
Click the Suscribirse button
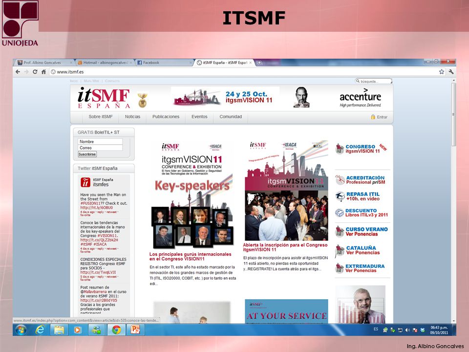[x=87, y=154]
